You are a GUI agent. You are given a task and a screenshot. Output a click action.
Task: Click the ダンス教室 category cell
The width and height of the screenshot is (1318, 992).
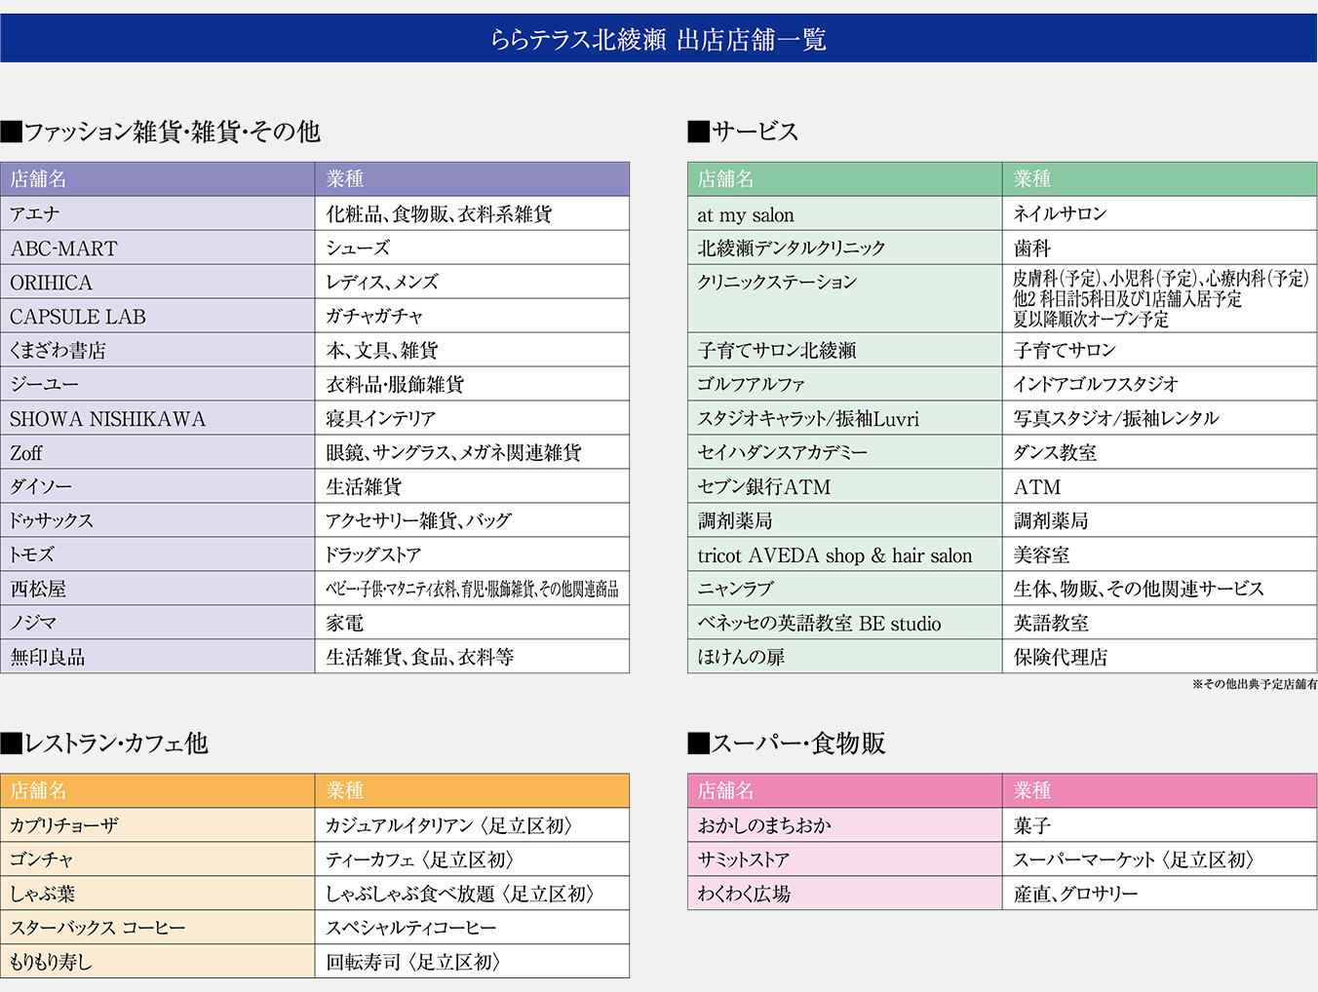point(1159,452)
